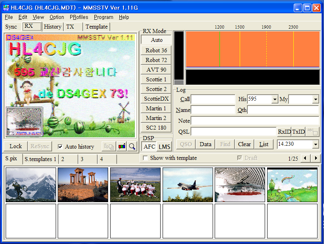
Task: Click the List log button
Action: (263, 144)
